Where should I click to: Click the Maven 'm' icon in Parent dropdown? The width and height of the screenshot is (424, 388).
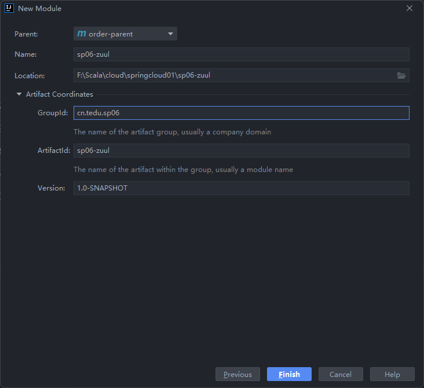pos(82,34)
